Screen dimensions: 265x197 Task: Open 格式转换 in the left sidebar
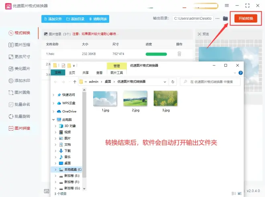tap(19, 33)
